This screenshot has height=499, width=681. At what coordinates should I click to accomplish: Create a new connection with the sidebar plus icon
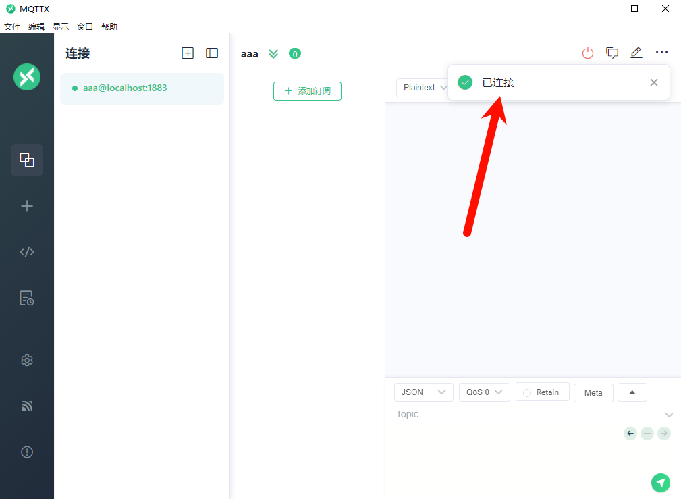pos(27,206)
